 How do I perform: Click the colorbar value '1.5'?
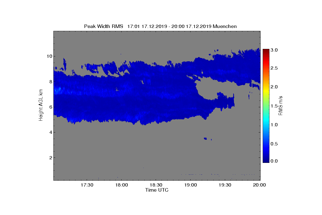pyautogui.click(x=274, y=106)
